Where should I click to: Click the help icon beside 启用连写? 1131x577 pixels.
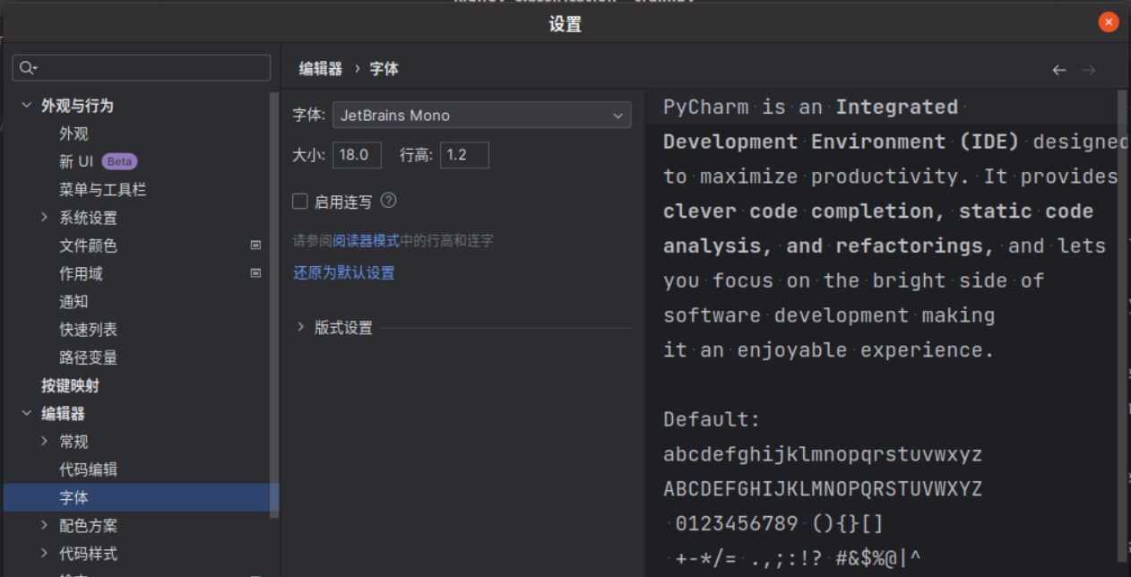387,201
